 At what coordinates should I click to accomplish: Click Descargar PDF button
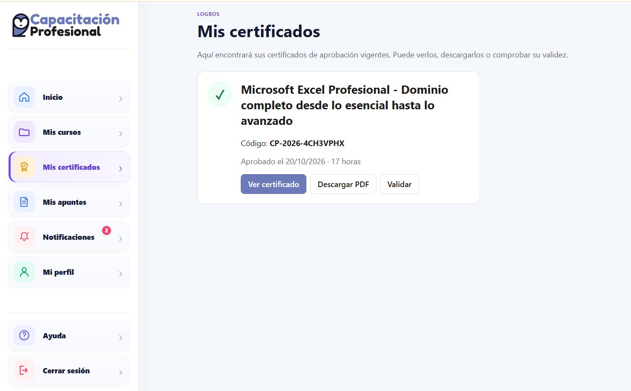pos(343,184)
